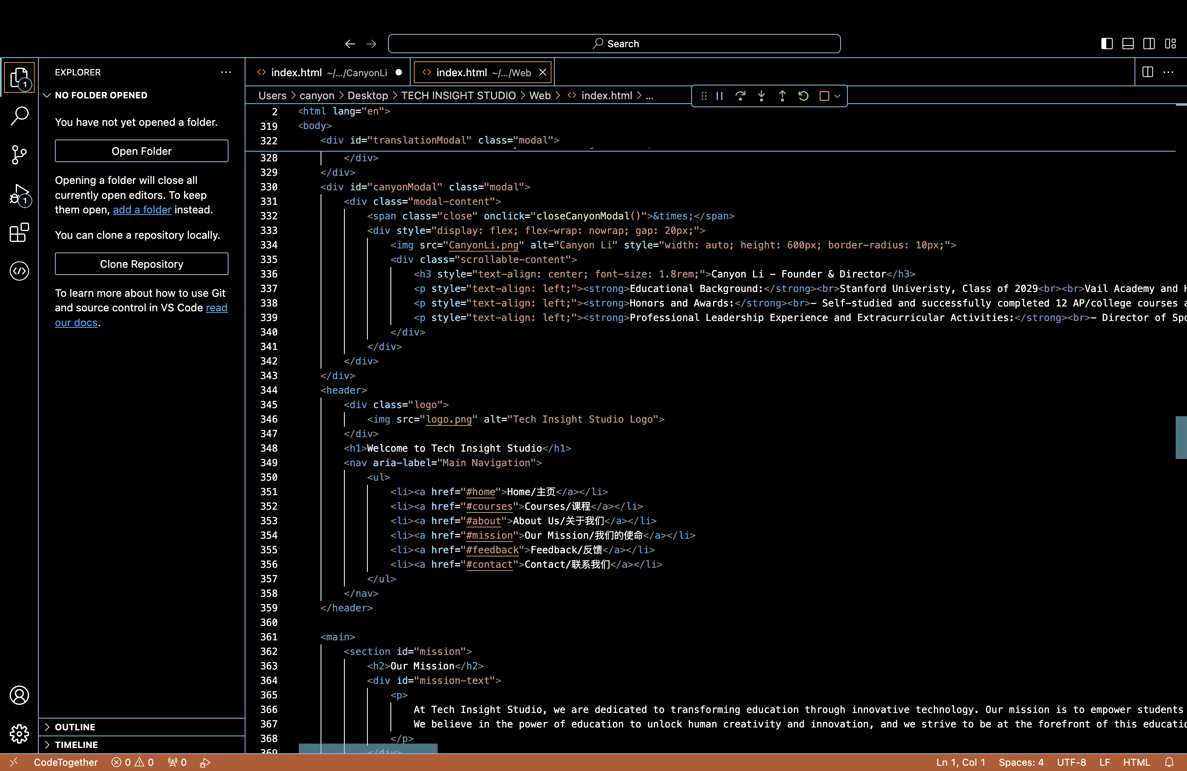The height and width of the screenshot is (771, 1187).
Task: Follow the 'add a folder' link
Action: click(142, 210)
